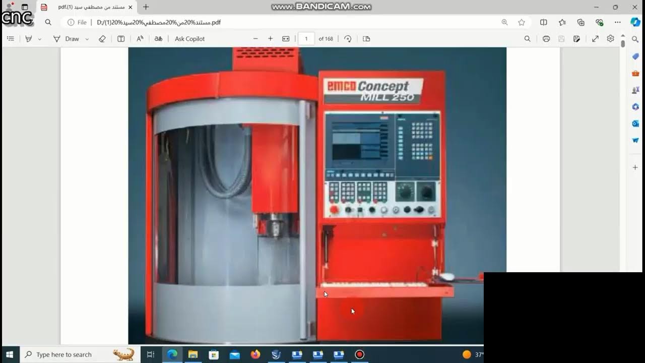
Task: Start Read aloud
Action: click(x=140, y=39)
